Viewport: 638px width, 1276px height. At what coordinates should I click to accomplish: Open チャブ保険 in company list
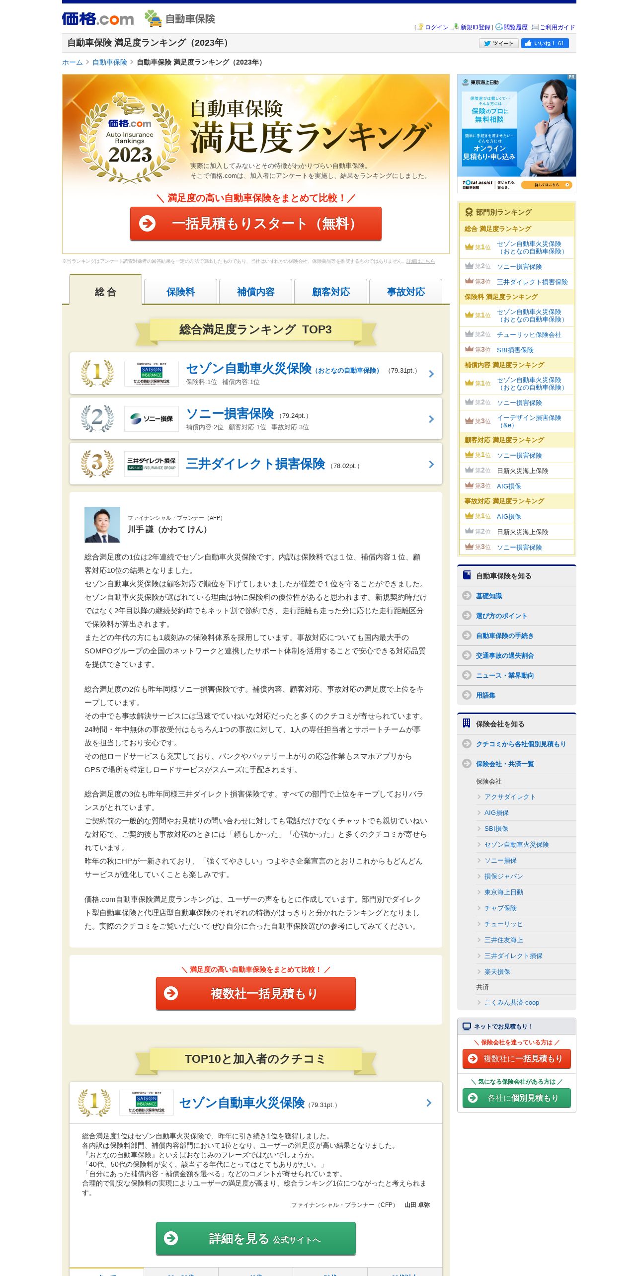[x=500, y=908]
